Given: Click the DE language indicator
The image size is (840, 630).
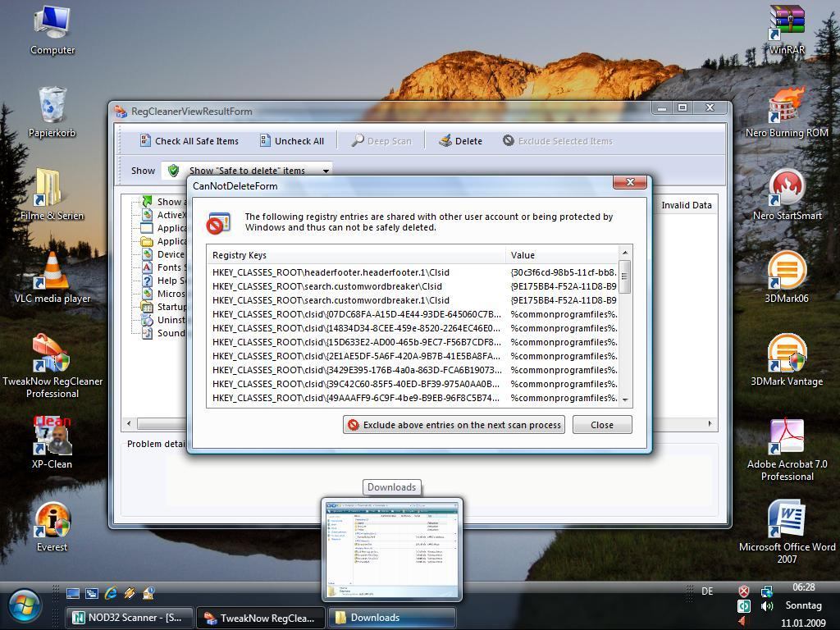Looking at the screenshot, I should coord(707,591).
